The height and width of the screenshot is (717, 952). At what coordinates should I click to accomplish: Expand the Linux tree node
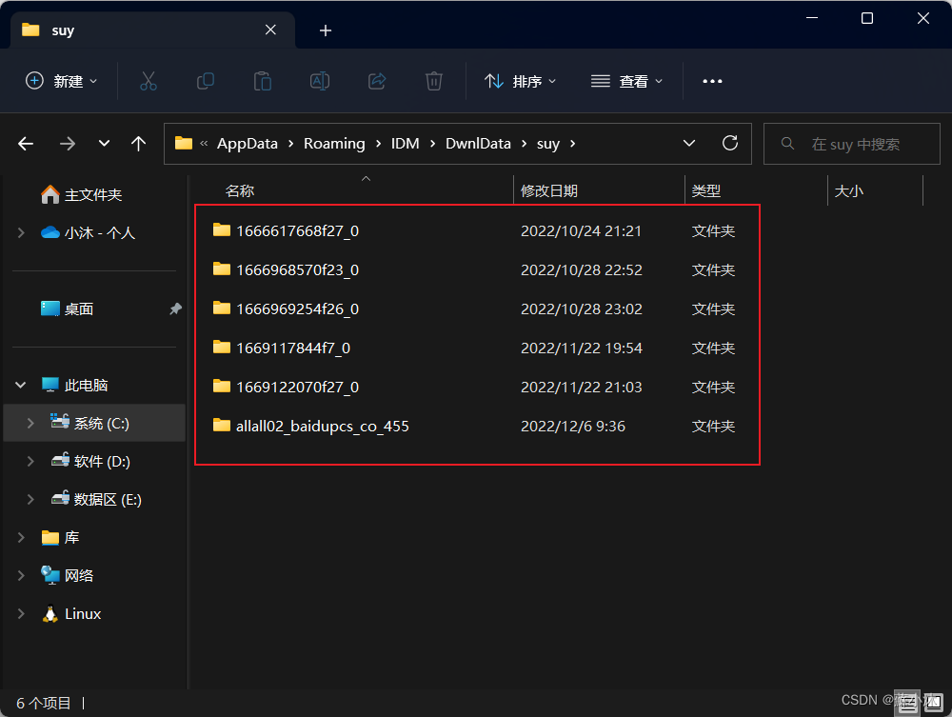[21, 614]
